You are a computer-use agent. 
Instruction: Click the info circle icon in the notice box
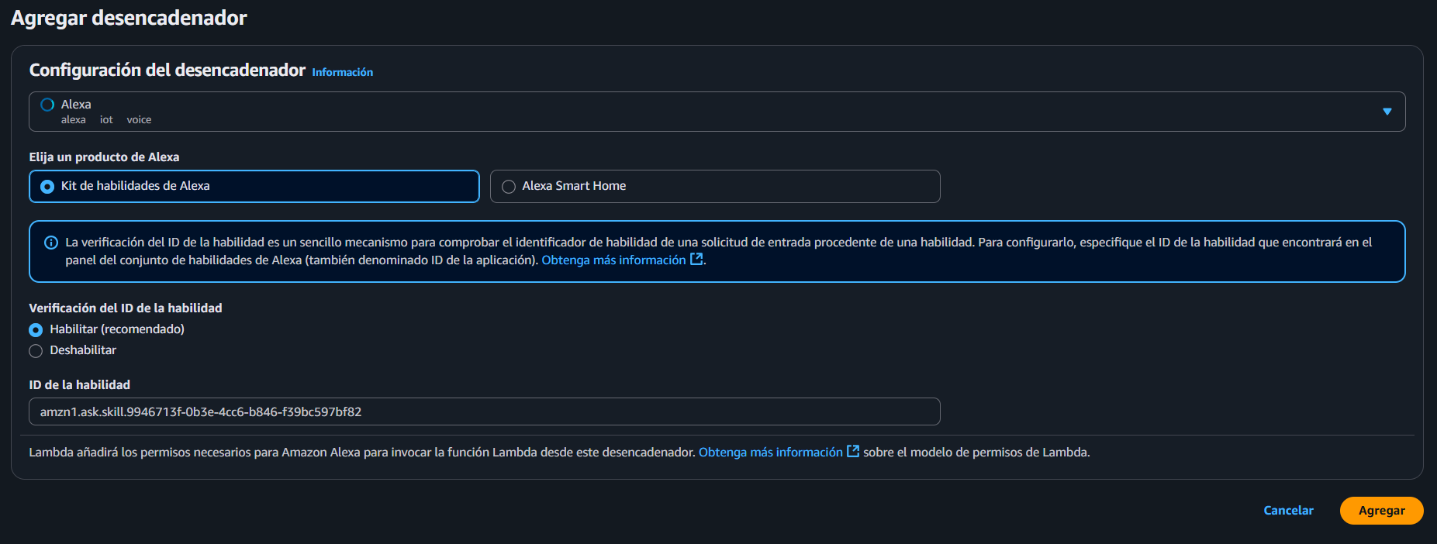51,243
